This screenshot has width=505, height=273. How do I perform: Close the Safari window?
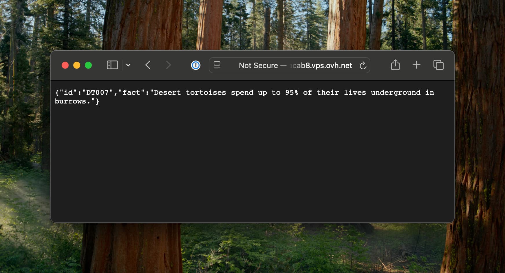[x=65, y=65]
